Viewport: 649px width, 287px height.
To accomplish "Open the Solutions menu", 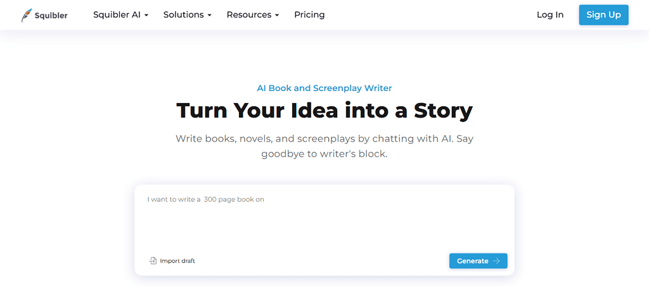I will (x=184, y=15).
